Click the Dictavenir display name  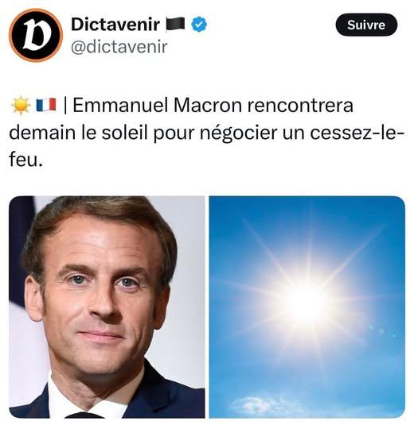pyautogui.click(x=115, y=25)
